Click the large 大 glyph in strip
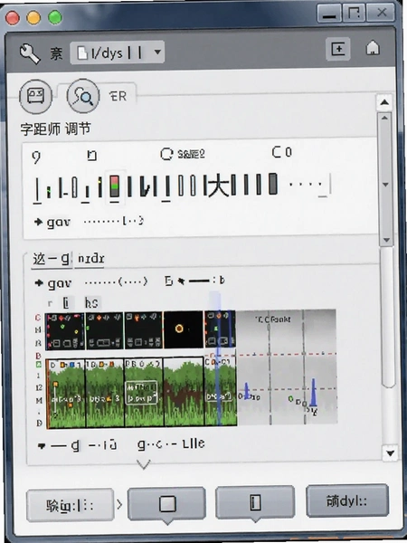Image resolution: width=407 pixels, height=543 pixels. pyautogui.click(x=219, y=186)
